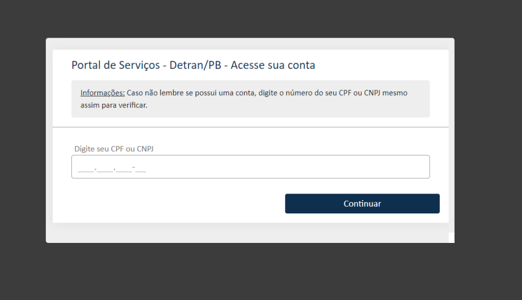Click the light gray footer strip of the dialog
This screenshot has height=300, width=522.
tap(245, 233)
